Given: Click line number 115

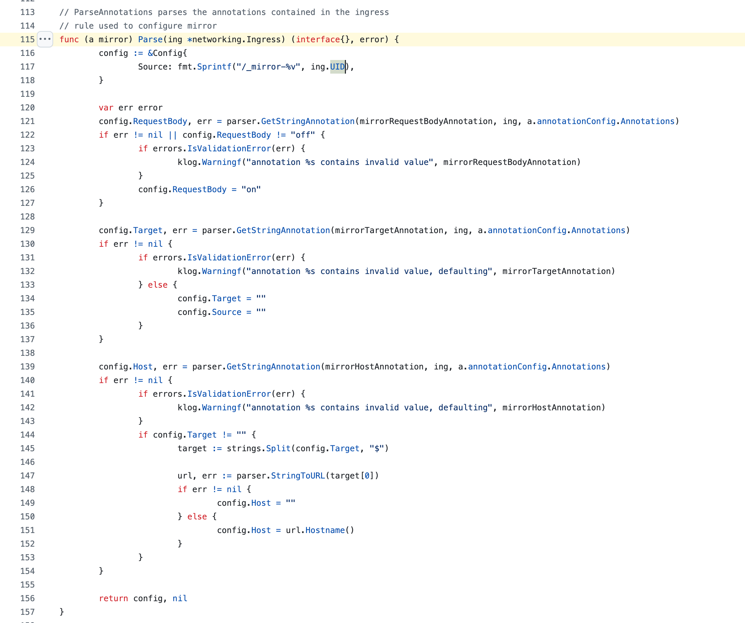Looking at the screenshot, I should point(27,40).
